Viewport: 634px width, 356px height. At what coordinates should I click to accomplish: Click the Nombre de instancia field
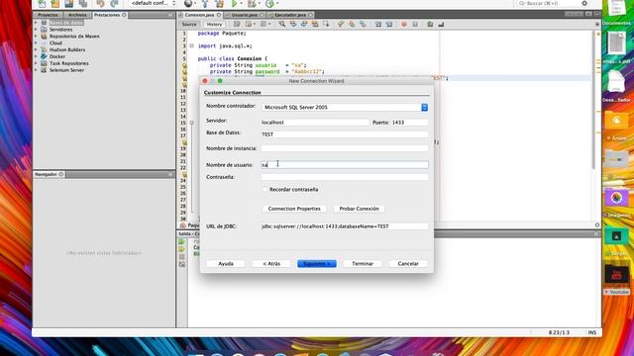coord(345,148)
